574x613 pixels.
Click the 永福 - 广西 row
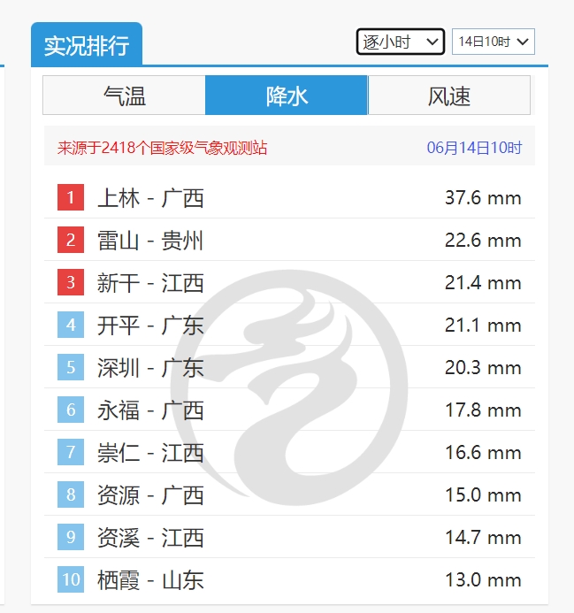[x=150, y=410]
